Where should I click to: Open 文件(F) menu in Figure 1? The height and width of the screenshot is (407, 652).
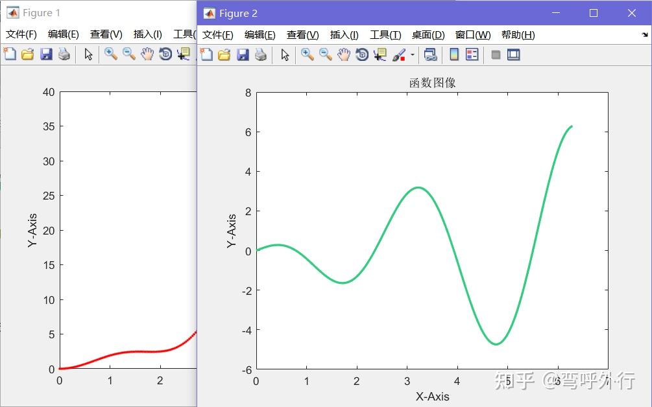click(x=21, y=34)
